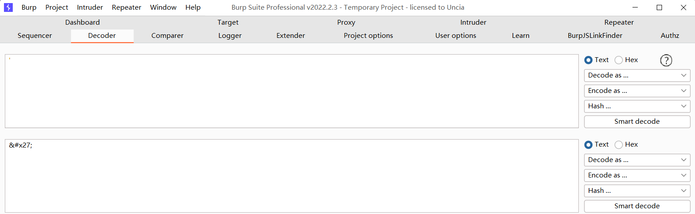Select Text radio button in top panel
695x214 pixels.
(x=588, y=60)
